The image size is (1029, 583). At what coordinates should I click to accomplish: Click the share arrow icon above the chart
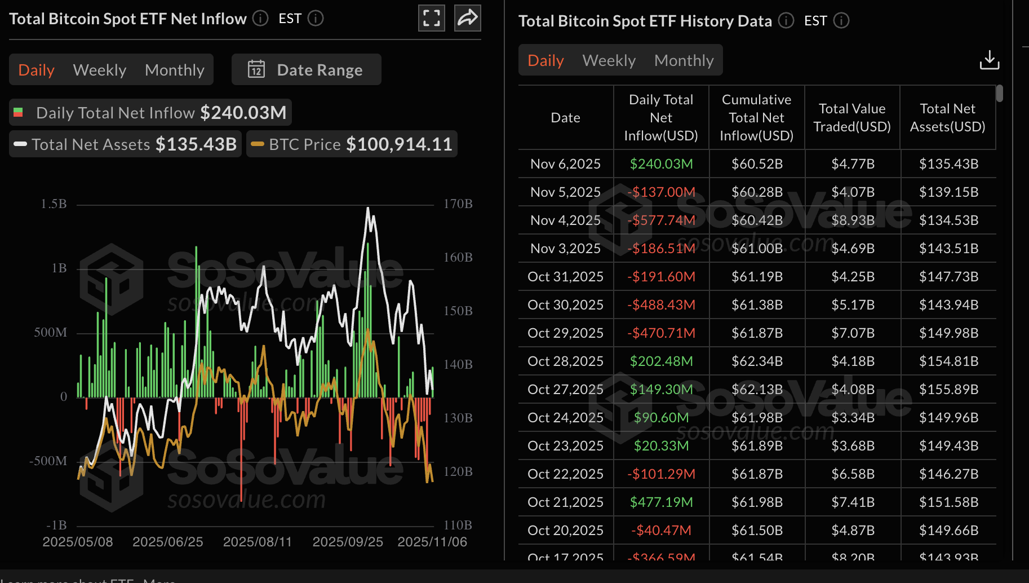pyautogui.click(x=467, y=18)
